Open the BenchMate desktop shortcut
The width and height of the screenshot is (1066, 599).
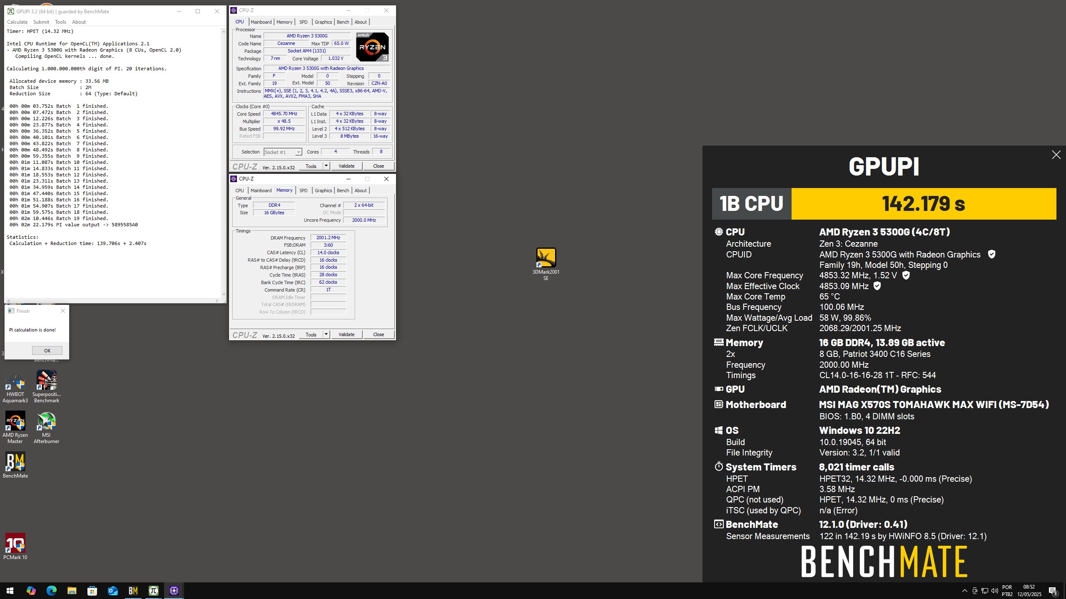(15, 465)
